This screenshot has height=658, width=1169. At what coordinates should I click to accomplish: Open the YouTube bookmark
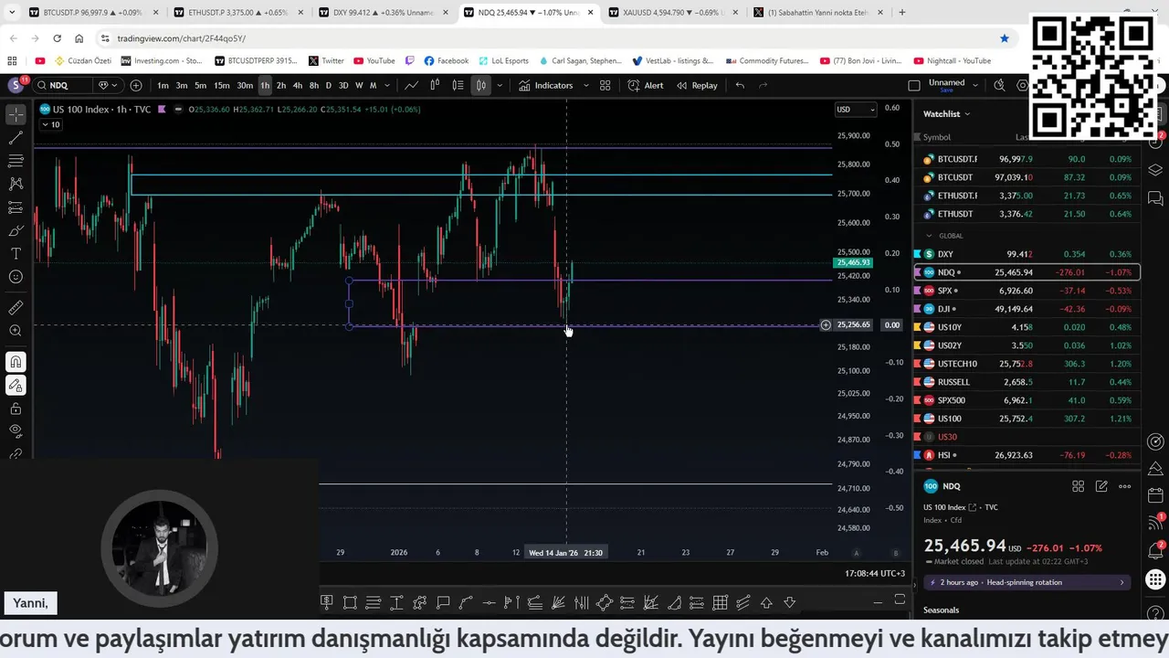click(x=374, y=60)
